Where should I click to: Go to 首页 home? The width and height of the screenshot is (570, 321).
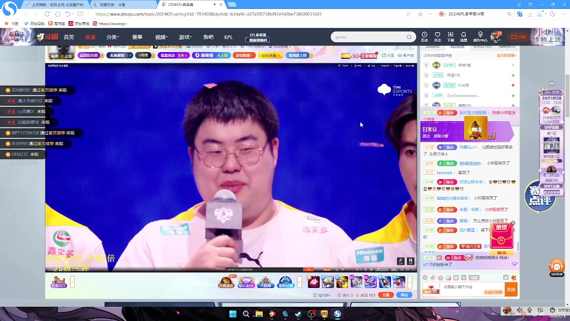coord(69,37)
